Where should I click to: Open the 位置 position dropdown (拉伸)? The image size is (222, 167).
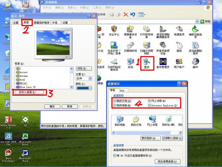[x=84, y=79]
